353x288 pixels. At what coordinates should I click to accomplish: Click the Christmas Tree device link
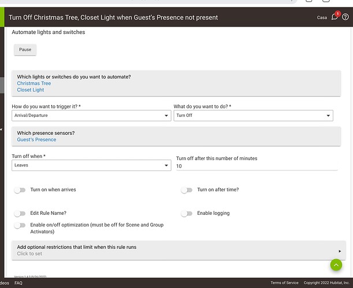(x=34, y=84)
